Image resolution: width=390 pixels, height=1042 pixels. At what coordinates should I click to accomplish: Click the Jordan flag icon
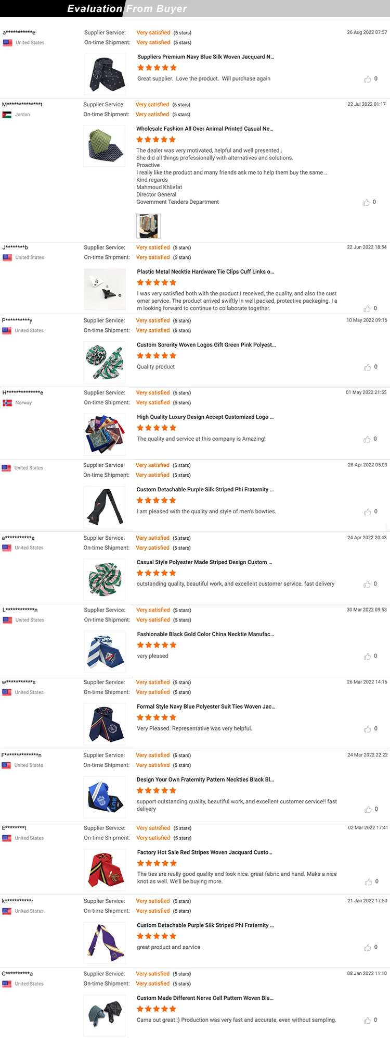coord(7,115)
